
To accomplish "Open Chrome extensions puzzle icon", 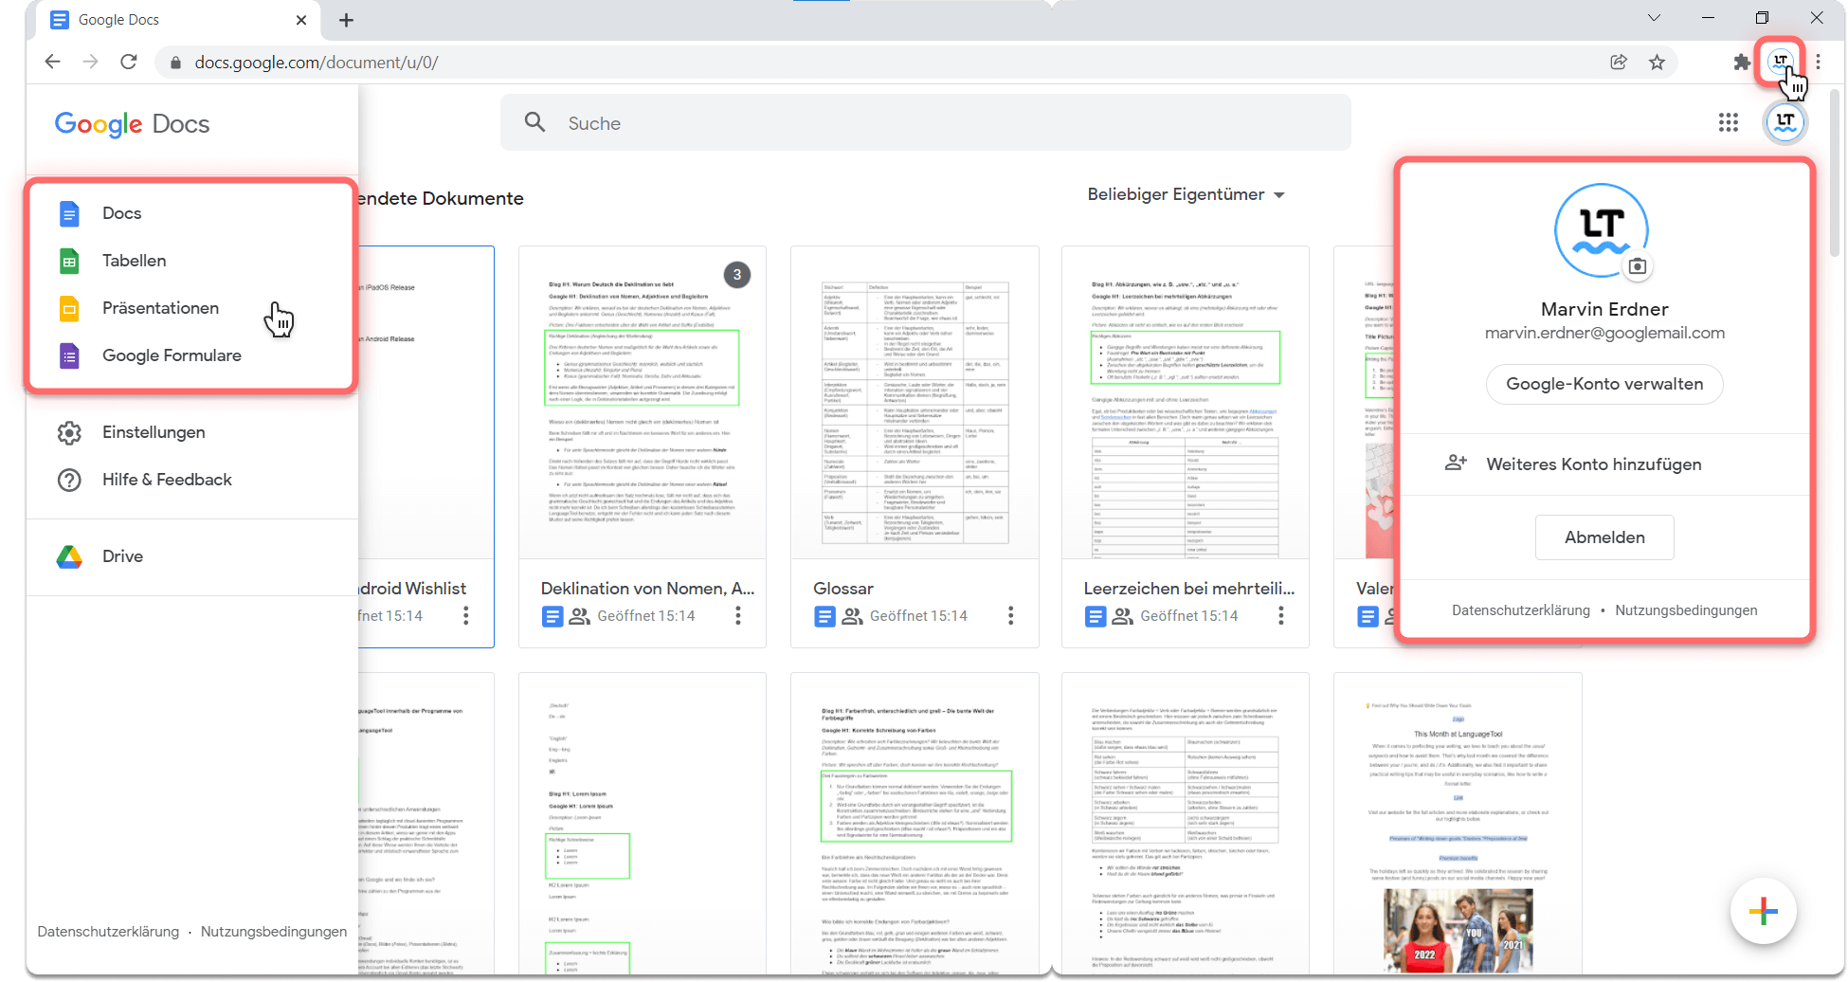I will coord(1742,63).
